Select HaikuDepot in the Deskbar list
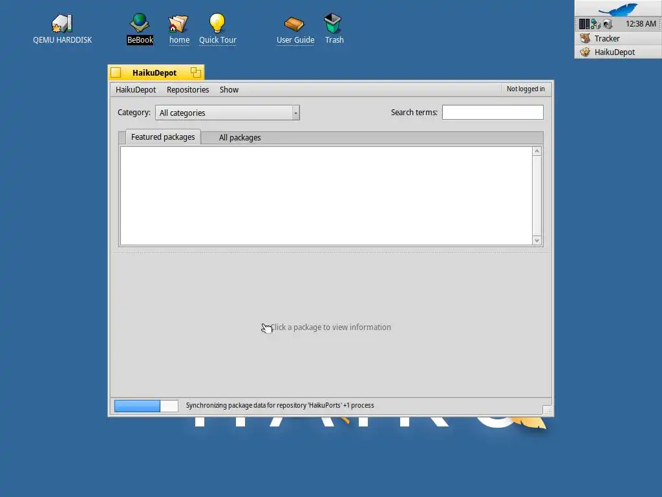Screen dimensions: 662x497 click(618, 52)
